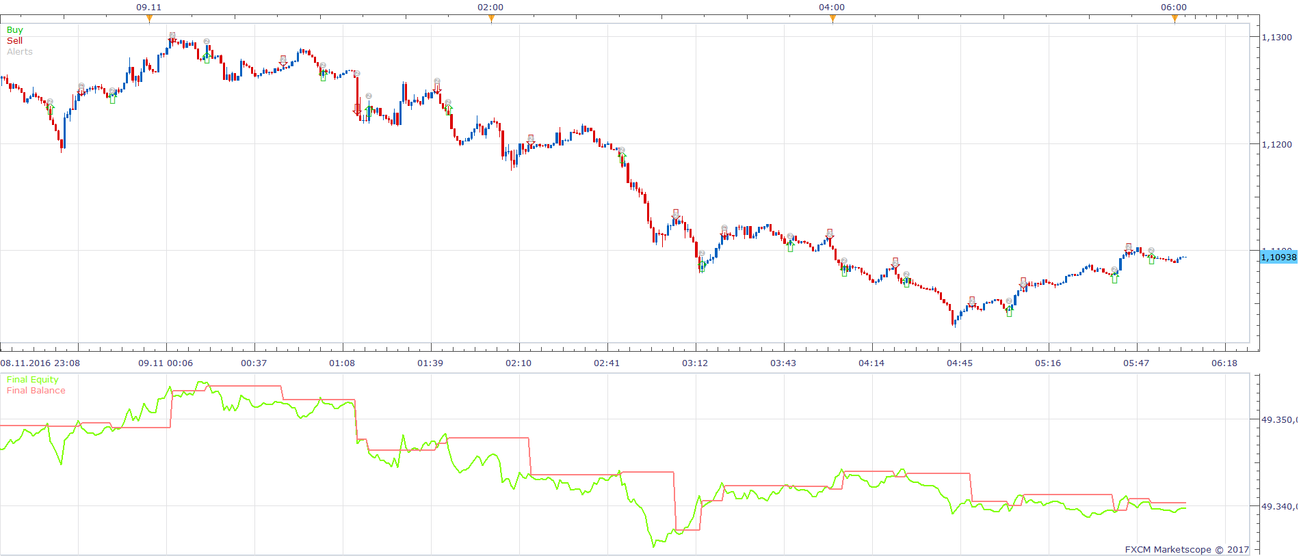Click the orange marker below 06:00

pyautogui.click(x=1175, y=18)
